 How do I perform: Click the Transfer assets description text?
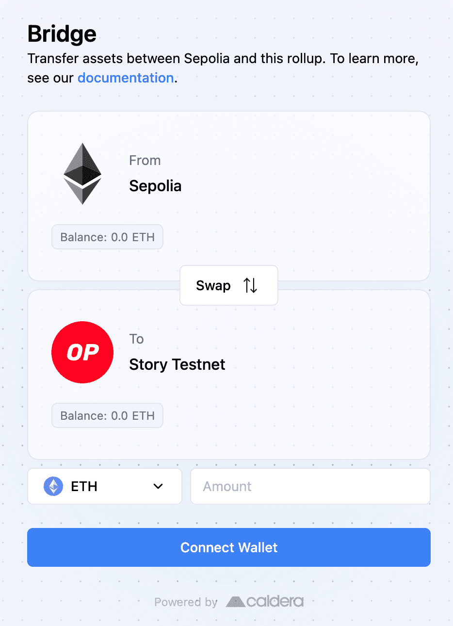tap(223, 68)
